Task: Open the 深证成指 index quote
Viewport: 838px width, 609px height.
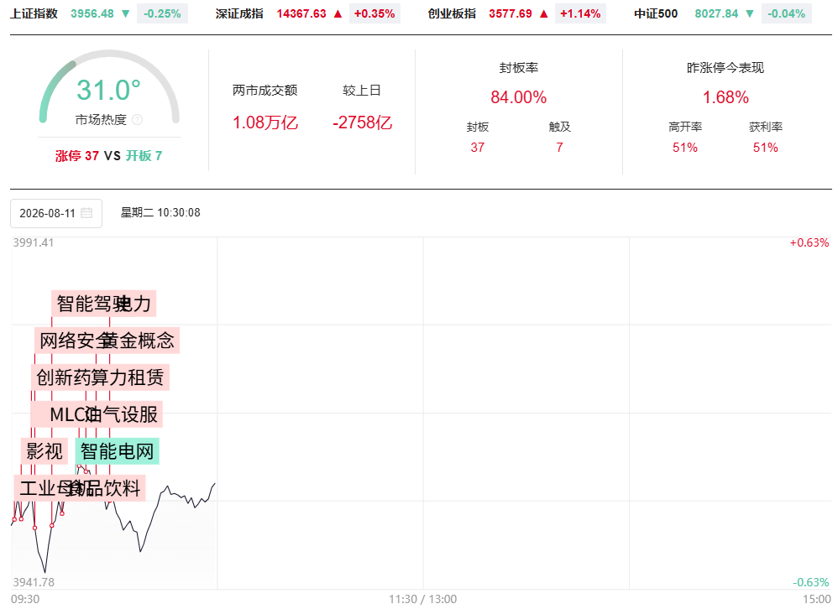Action: (239, 14)
